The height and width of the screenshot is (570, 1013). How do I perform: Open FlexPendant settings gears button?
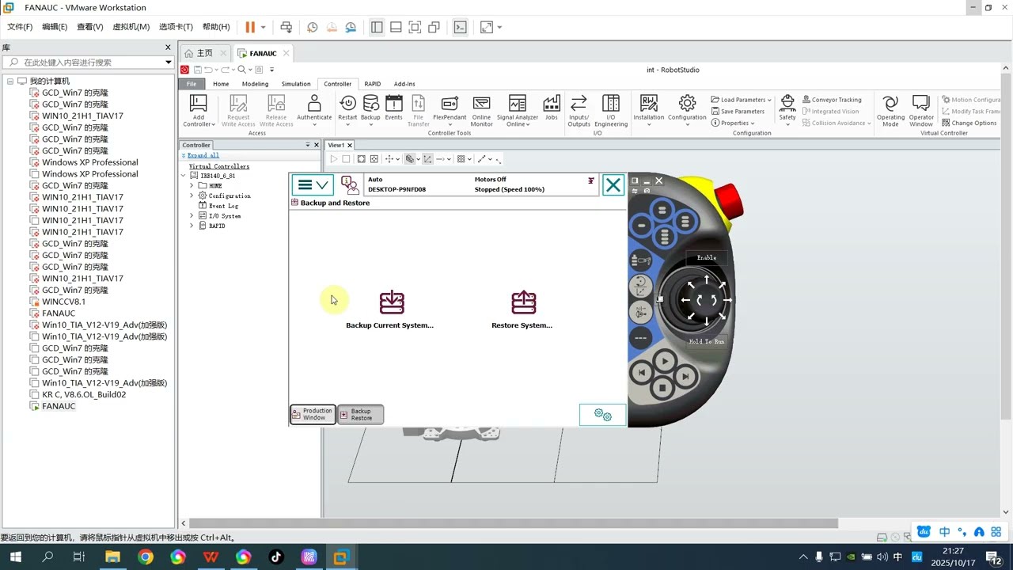click(602, 415)
